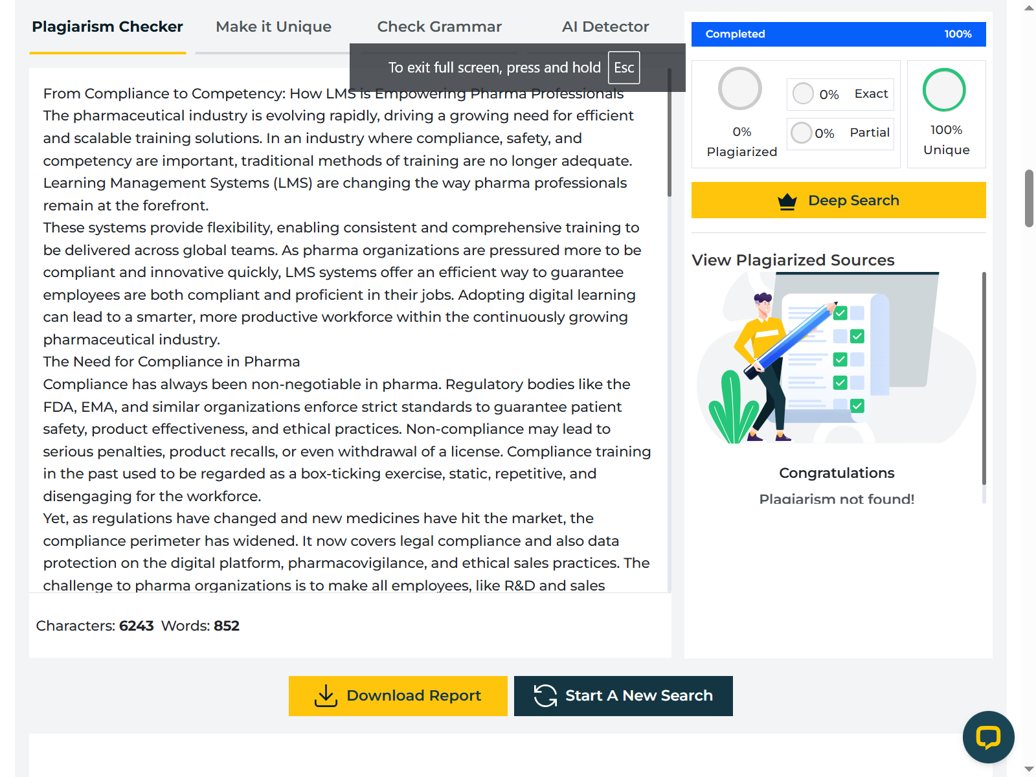1036x777 pixels.
Task: Click the 0% Plagiarized circle indicator
Action: [x=740, y=89]
